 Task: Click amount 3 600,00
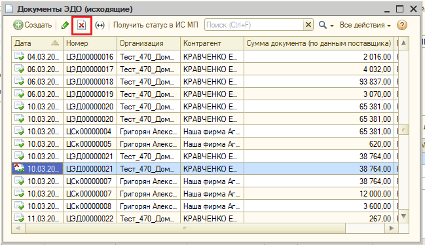point(377,206)
